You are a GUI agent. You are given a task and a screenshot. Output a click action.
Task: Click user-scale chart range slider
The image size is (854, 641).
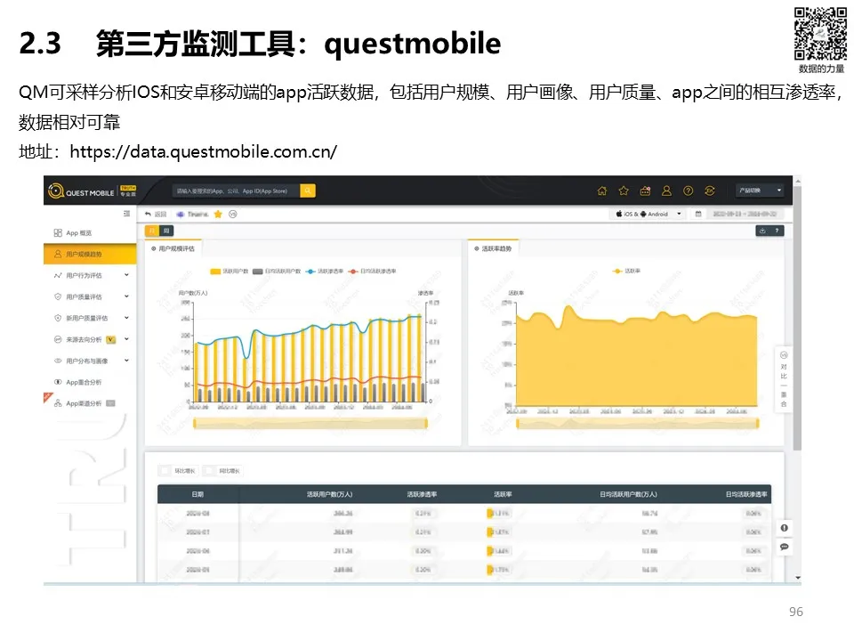click(310, 423)
